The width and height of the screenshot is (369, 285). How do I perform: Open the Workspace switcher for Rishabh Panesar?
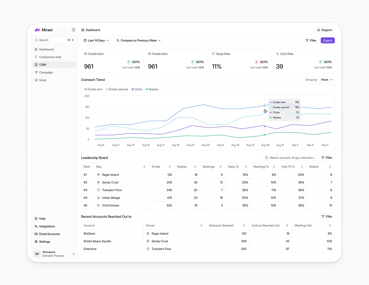[x=54, y=254]
